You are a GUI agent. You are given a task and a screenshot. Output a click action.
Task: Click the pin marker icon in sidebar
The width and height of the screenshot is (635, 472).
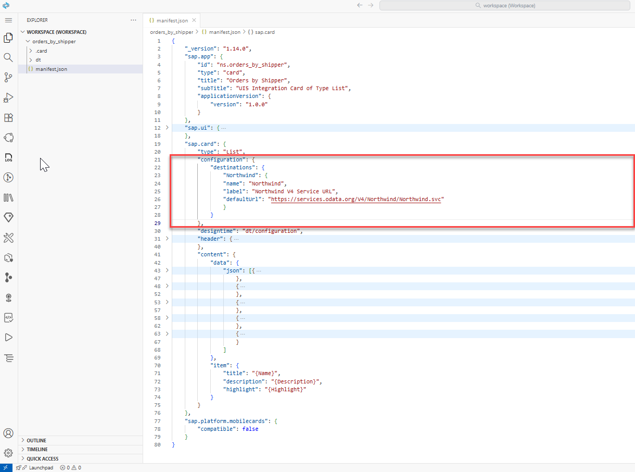point(8,297)
